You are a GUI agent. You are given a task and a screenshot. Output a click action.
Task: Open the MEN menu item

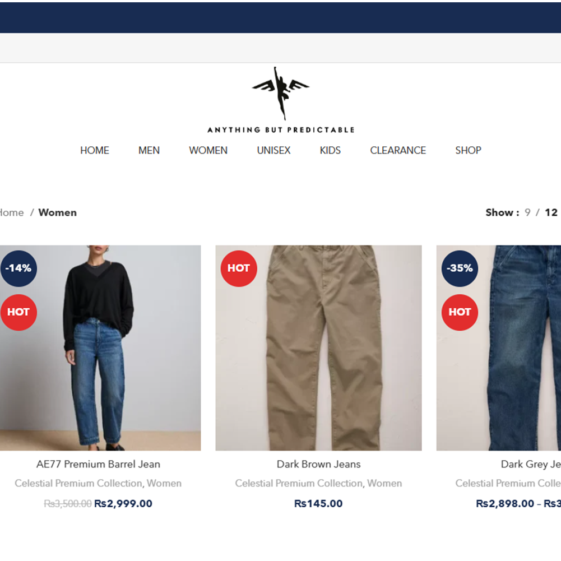click(149, 150)
